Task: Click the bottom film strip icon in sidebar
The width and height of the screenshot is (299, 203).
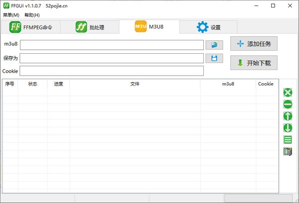Action: (288, 152)
